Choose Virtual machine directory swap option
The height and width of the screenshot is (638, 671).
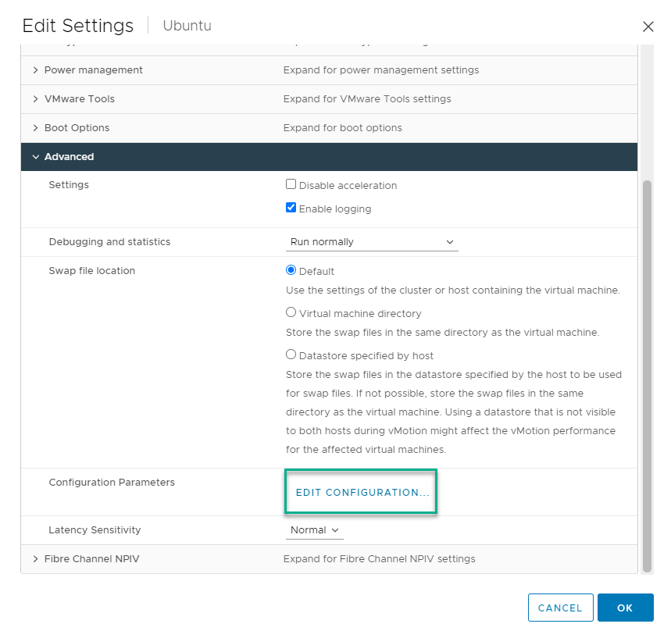tap(291, 312)
